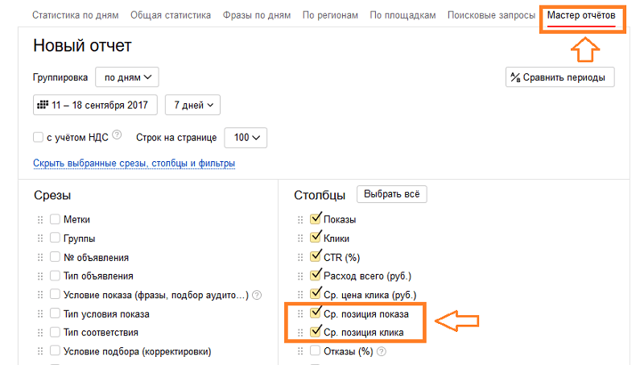Open the "Поисковые запросы" tab

pyautogui.click(x=490, y=15)
